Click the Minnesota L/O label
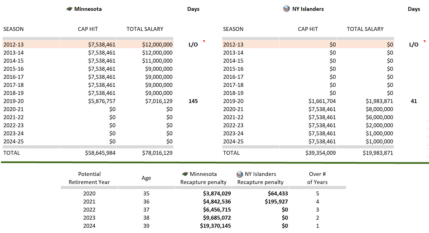429x233 pixels. pos(193,45)
